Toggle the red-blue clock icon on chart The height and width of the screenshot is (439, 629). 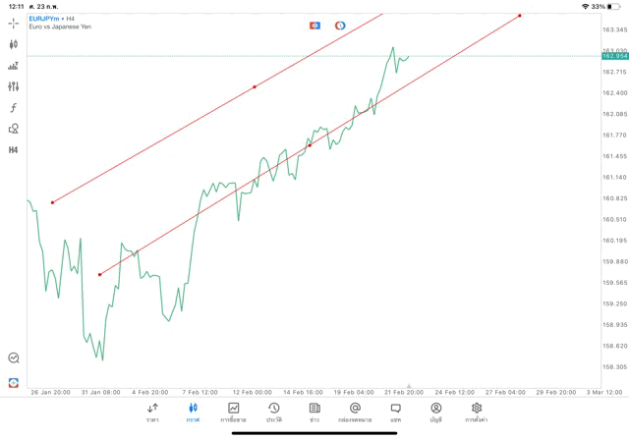(x=340, y=26)
